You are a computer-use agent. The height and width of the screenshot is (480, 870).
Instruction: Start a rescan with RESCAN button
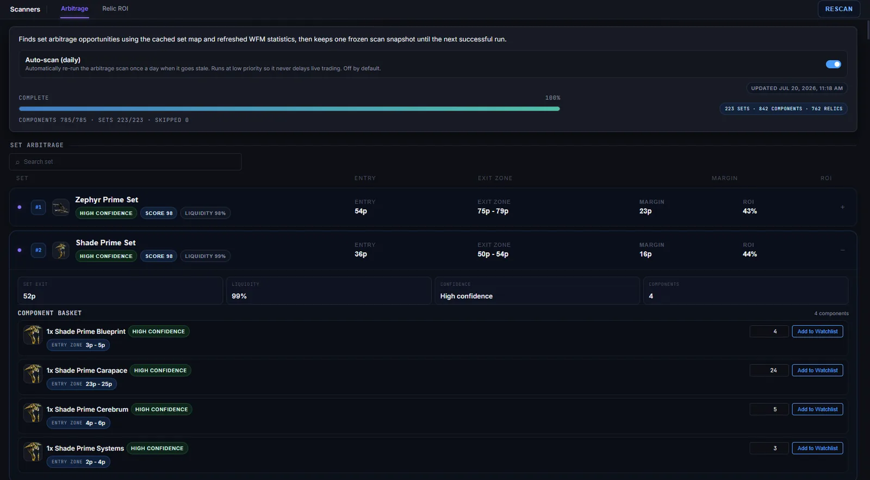click(838, 9)
